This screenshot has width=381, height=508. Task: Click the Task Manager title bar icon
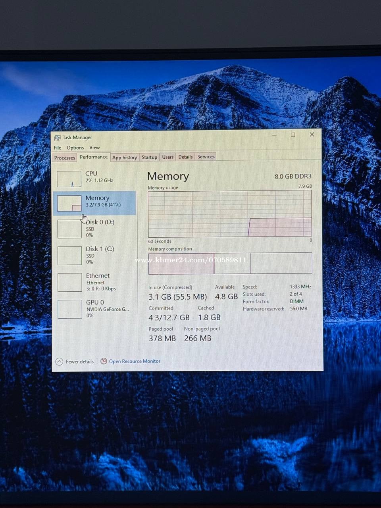coord(57,138)
